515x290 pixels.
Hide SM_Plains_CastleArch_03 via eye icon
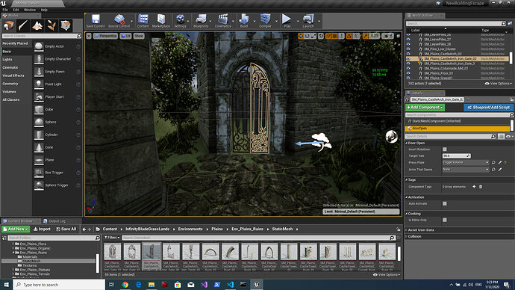click(408, 54)
